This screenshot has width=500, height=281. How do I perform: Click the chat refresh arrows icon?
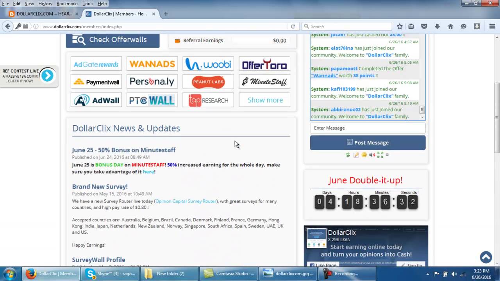click(348, 155)
